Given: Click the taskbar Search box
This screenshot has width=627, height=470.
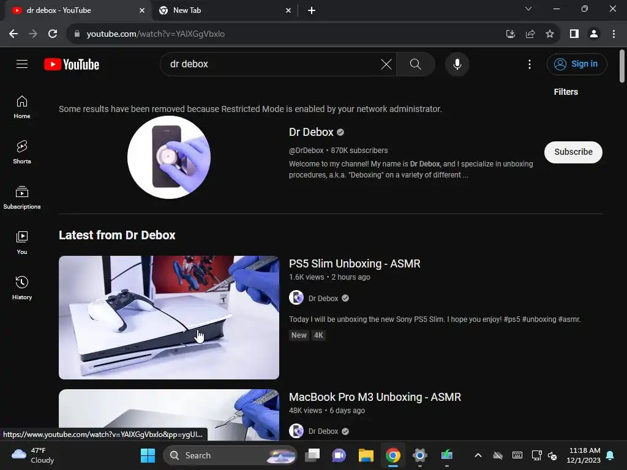Looking at the screenshot, I should [x=230, y=455].
